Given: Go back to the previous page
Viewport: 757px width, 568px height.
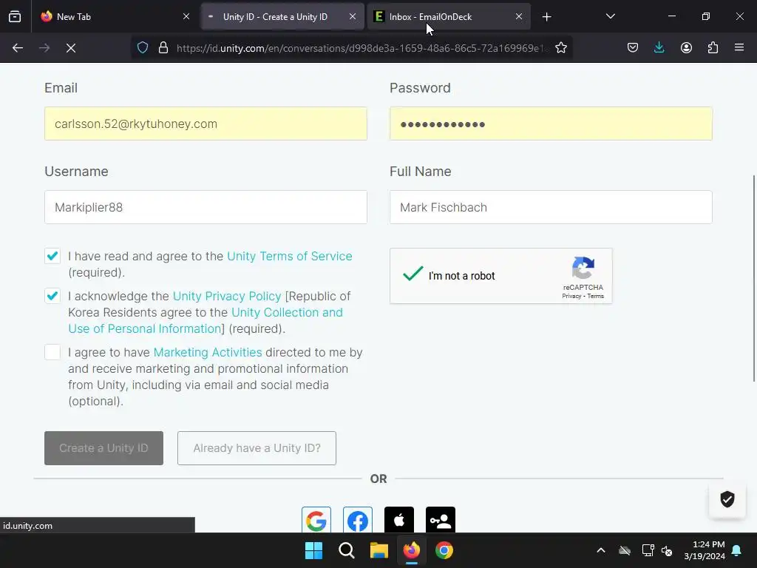Looking at the screenshot, I should click(x=18, y=48).
